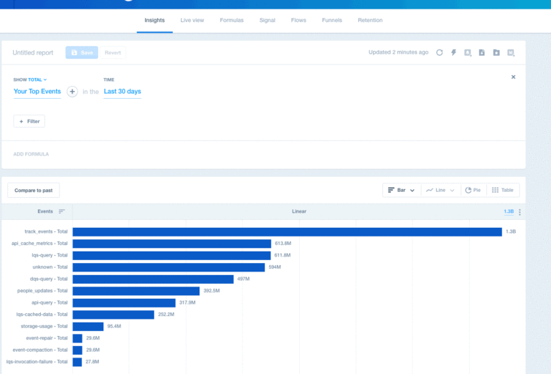Switch to the Table view
Viewport: 551px width, 374px height.
pyautogui.click(x=503, y=190)
